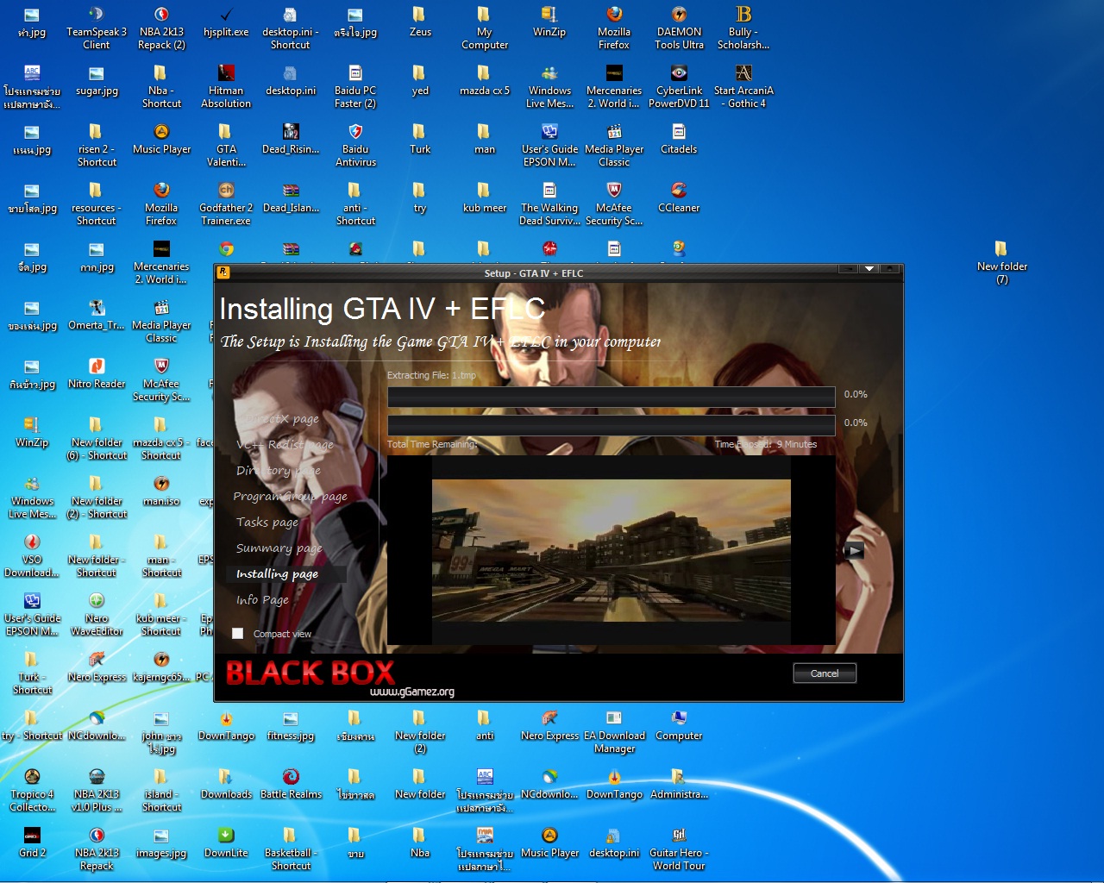Open the www.gGamez.org link
Screen dimensions: 1104x883
[x=412, y=692]
